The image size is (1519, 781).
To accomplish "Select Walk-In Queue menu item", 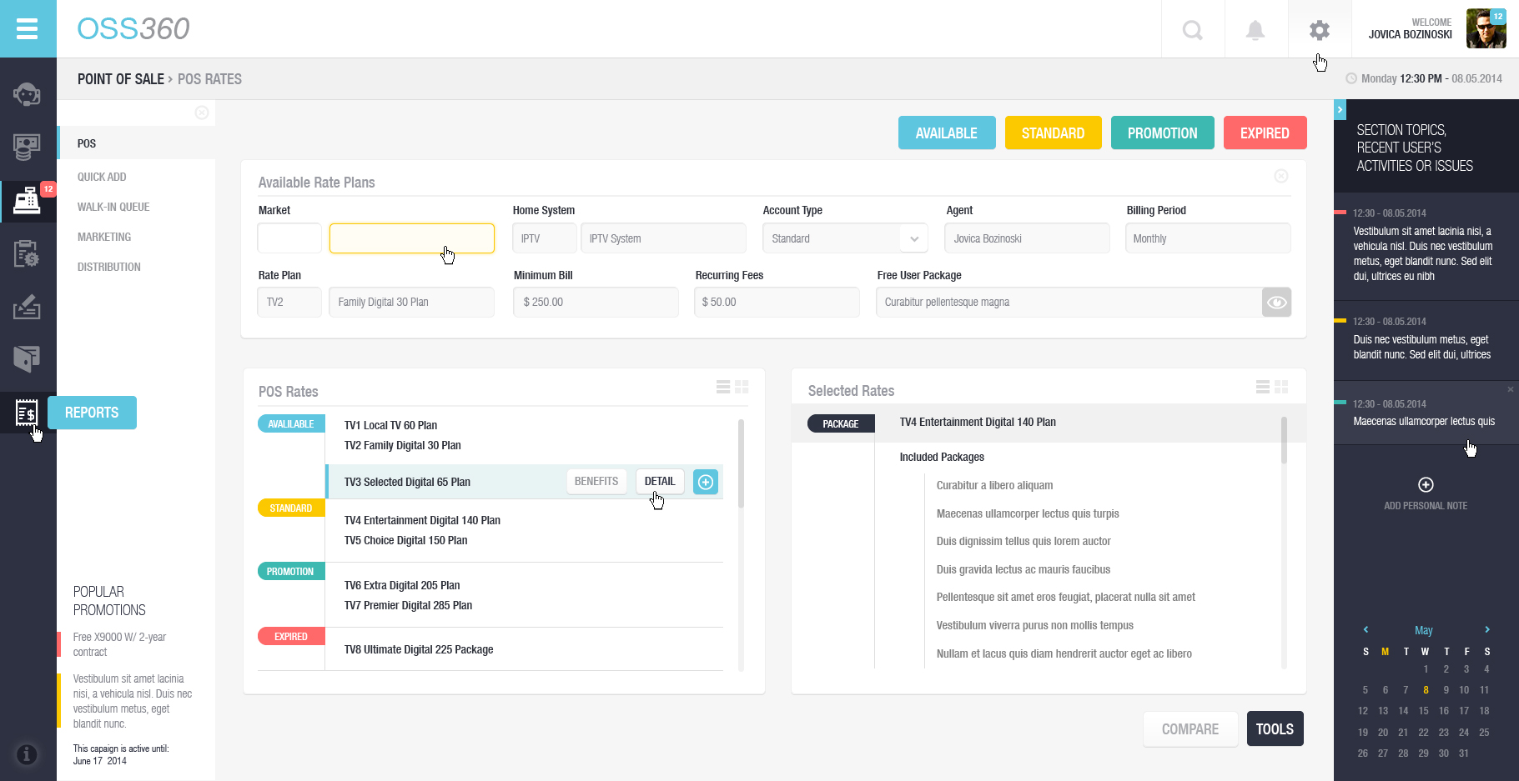I will pos(113,207).
